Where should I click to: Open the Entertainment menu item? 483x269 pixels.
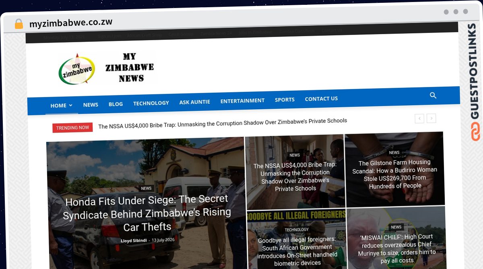pyautogui.click(x=242, y=100)
